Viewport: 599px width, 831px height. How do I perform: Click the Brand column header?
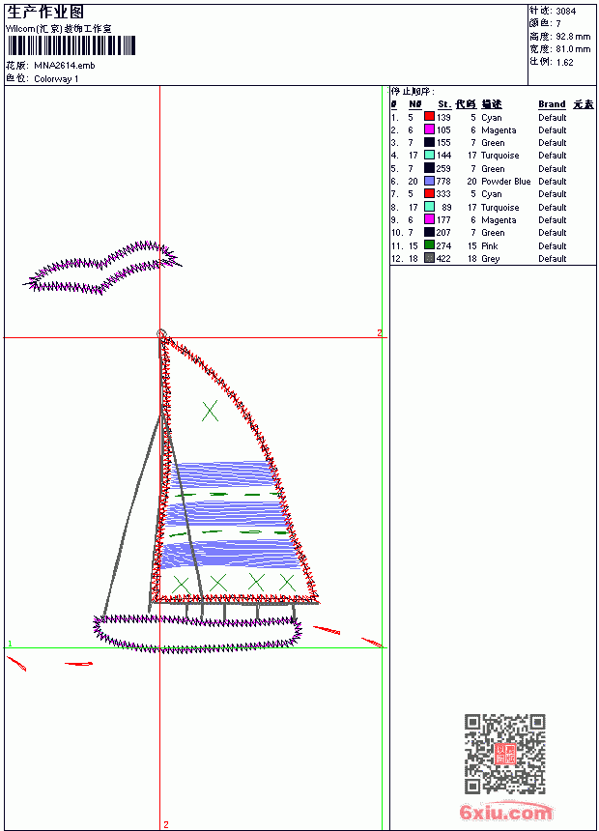[552, 104]
